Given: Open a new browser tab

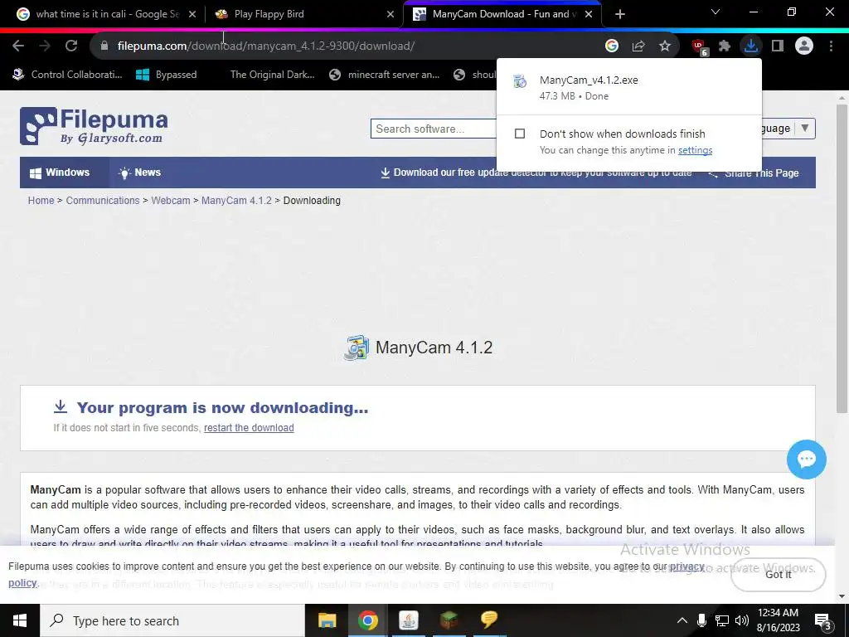Looking at the screenshot, I should pos(620,14).
